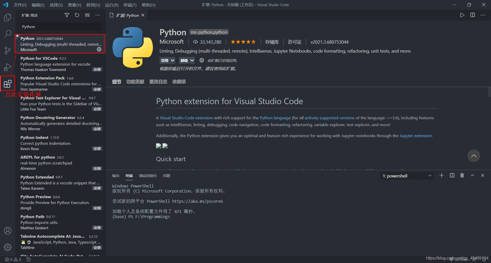Select Python Test Explorer list item
Viewport: 491px width, 263px height.
coord(60,103)
